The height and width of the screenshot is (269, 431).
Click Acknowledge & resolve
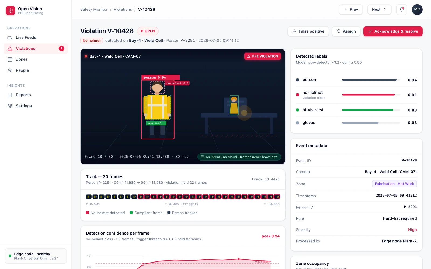[x=393, y=31]
